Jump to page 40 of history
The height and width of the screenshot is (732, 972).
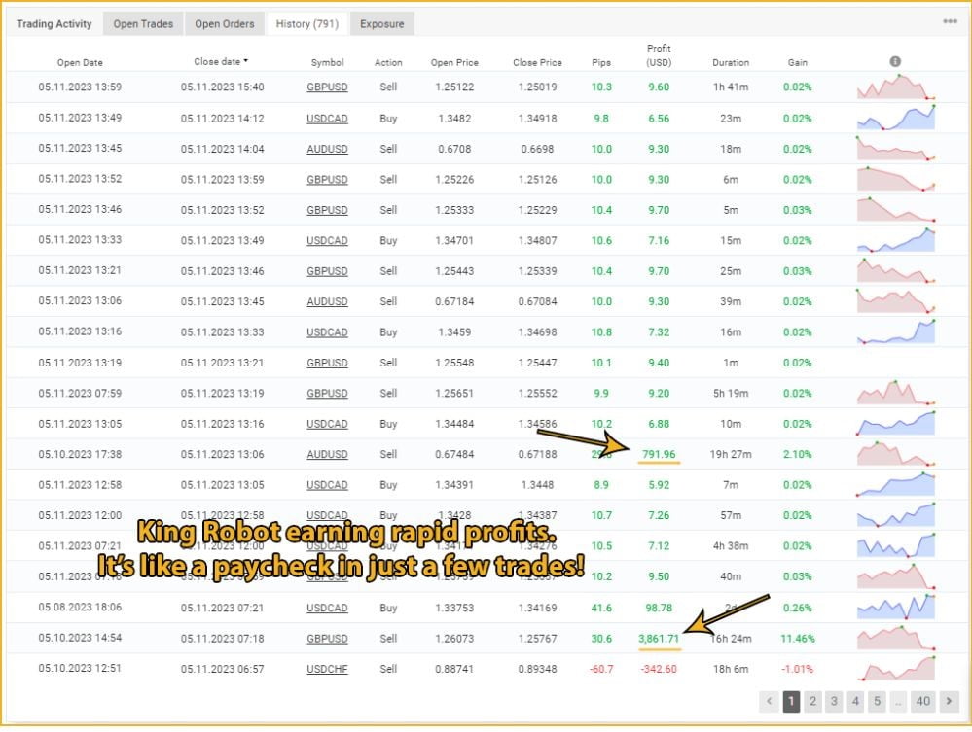(923, 701)
